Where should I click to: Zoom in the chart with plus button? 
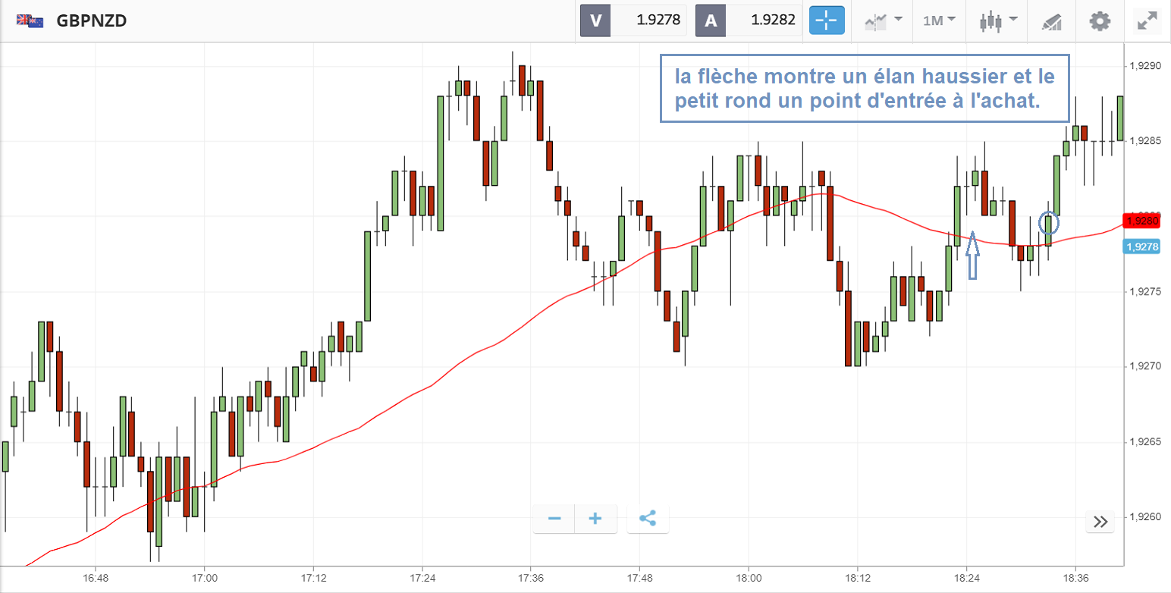tap(595, 519)
